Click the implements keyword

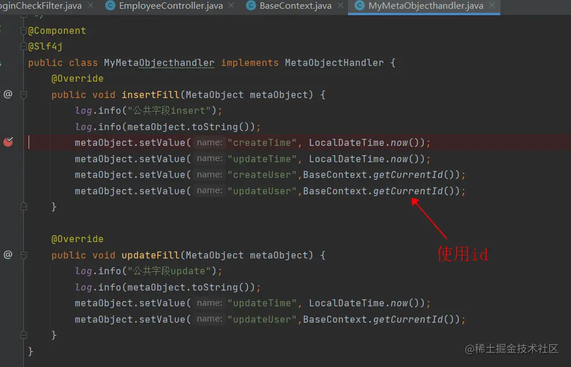tap(250, 62)
